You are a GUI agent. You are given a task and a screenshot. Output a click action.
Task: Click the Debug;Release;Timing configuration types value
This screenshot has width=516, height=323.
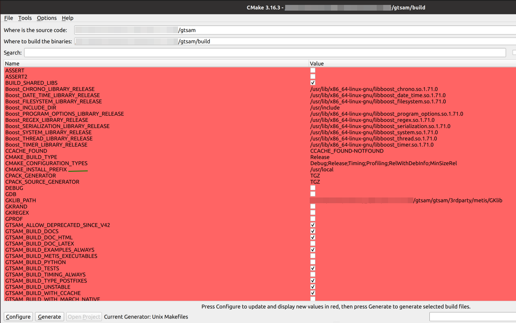coord(383,163)
